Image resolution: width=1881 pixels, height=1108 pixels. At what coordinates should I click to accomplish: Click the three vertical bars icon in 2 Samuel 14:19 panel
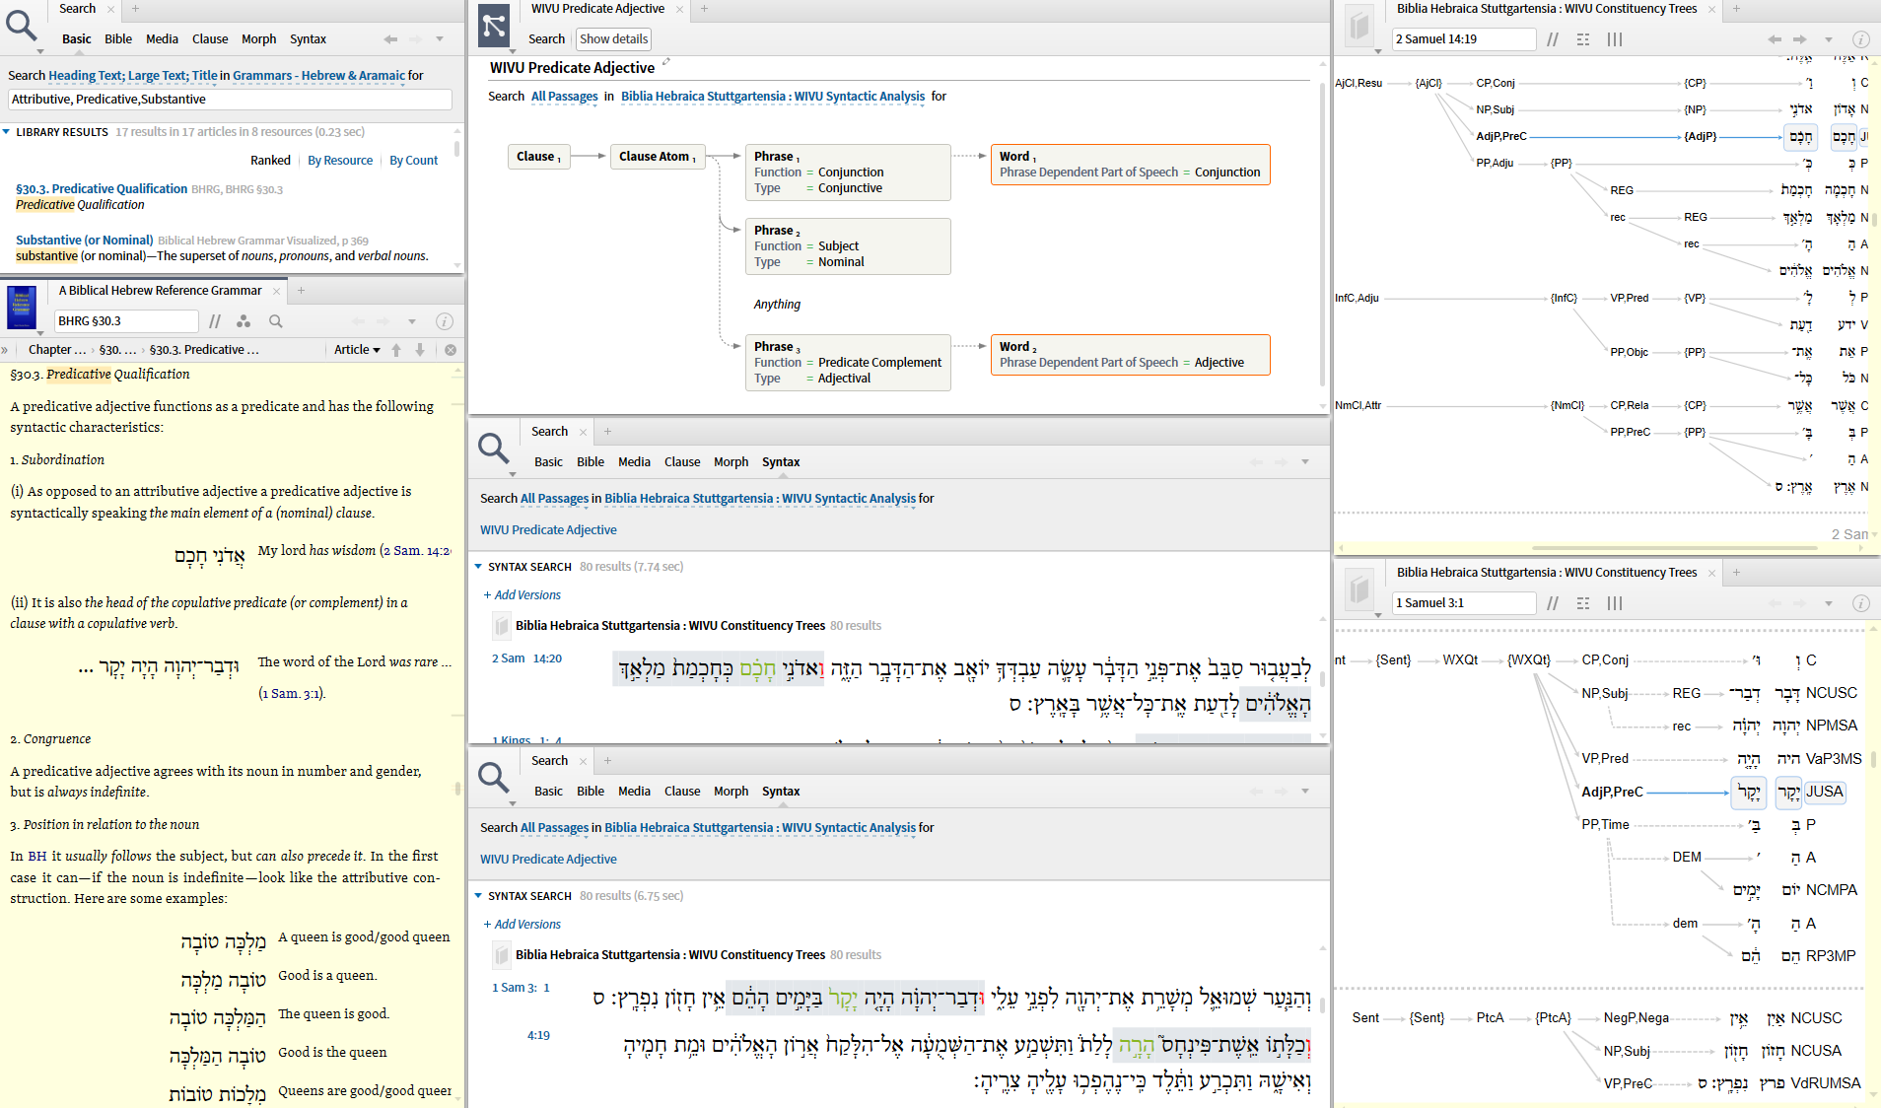pos(1615,39)
